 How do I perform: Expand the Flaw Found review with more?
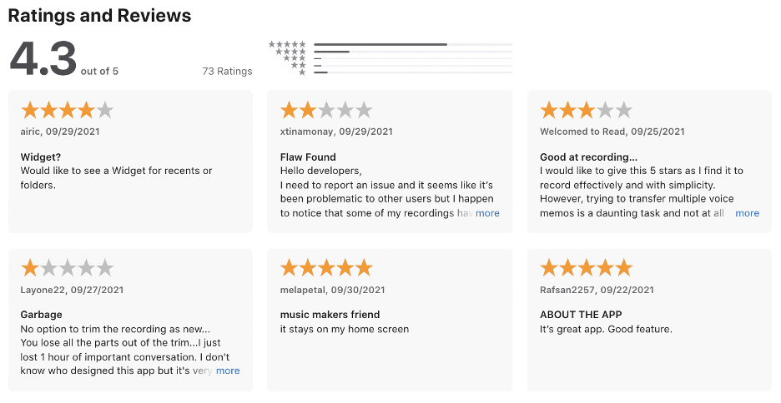click(487, 213)
